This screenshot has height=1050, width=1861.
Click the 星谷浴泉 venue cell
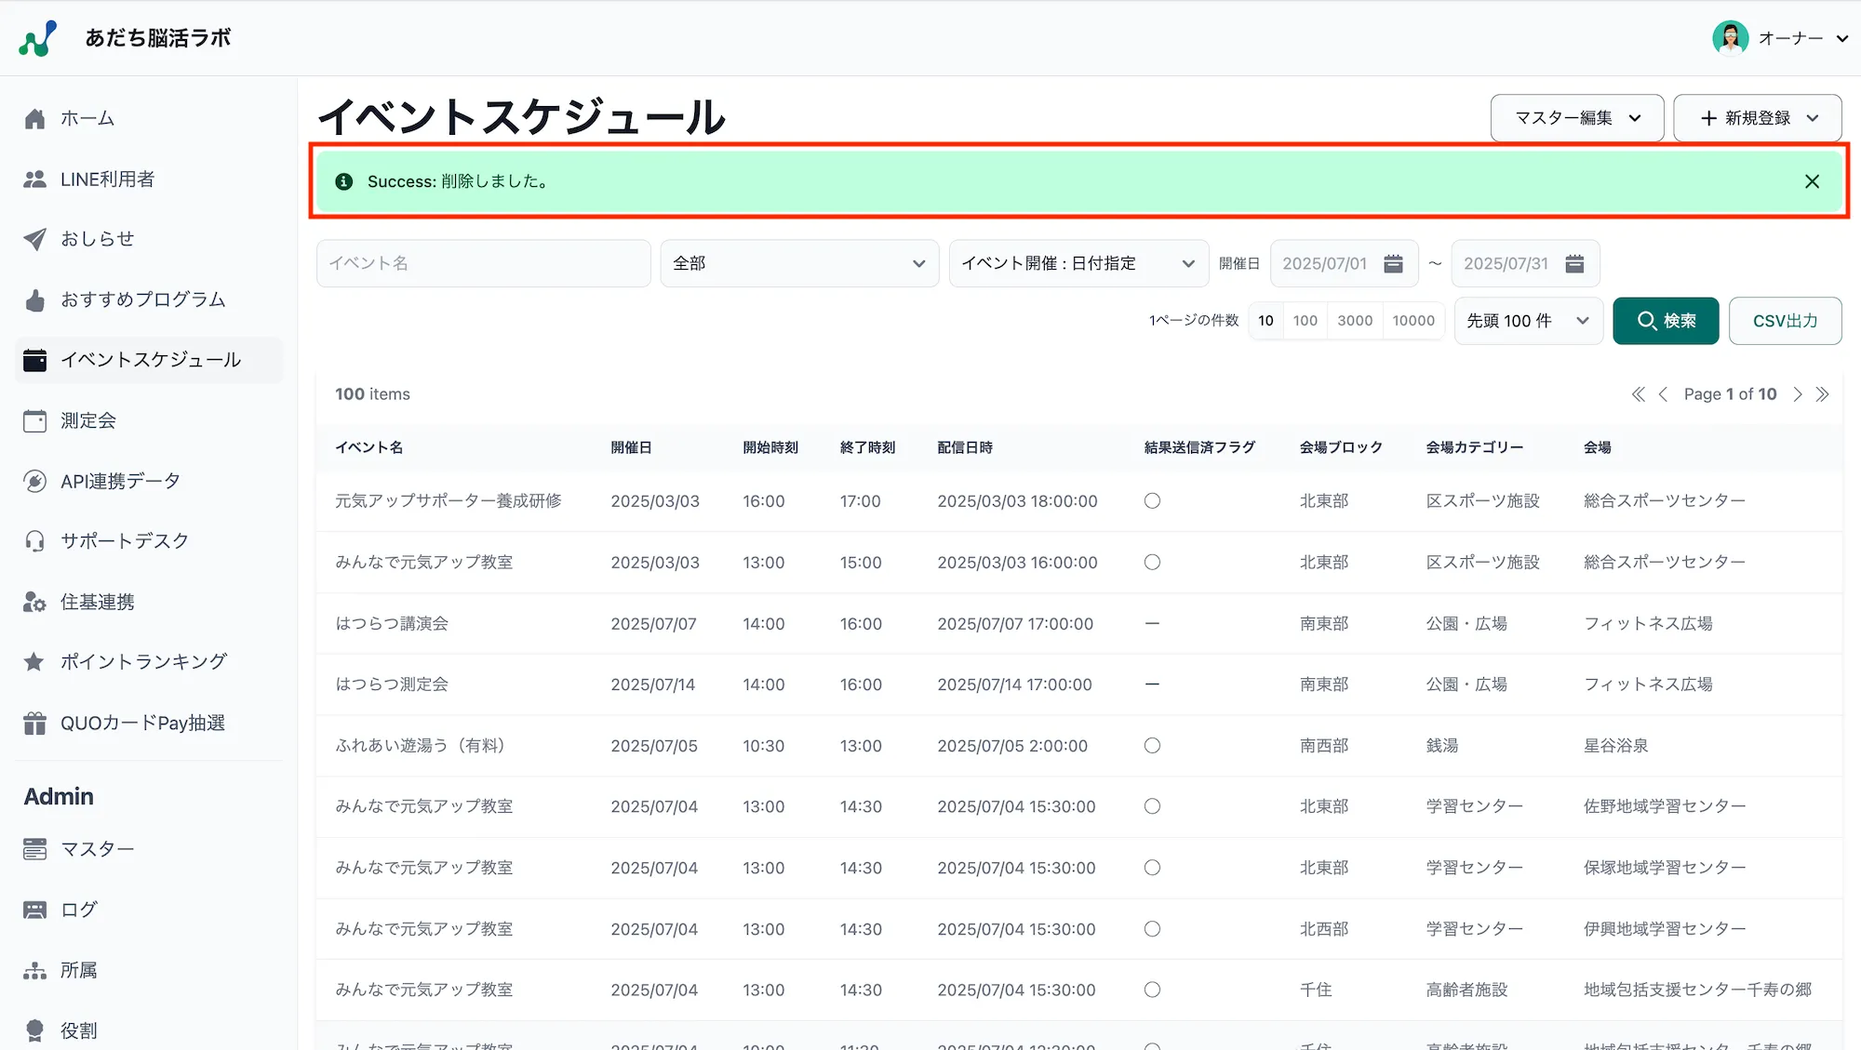pyautogui.click(x=1615, y=746)
